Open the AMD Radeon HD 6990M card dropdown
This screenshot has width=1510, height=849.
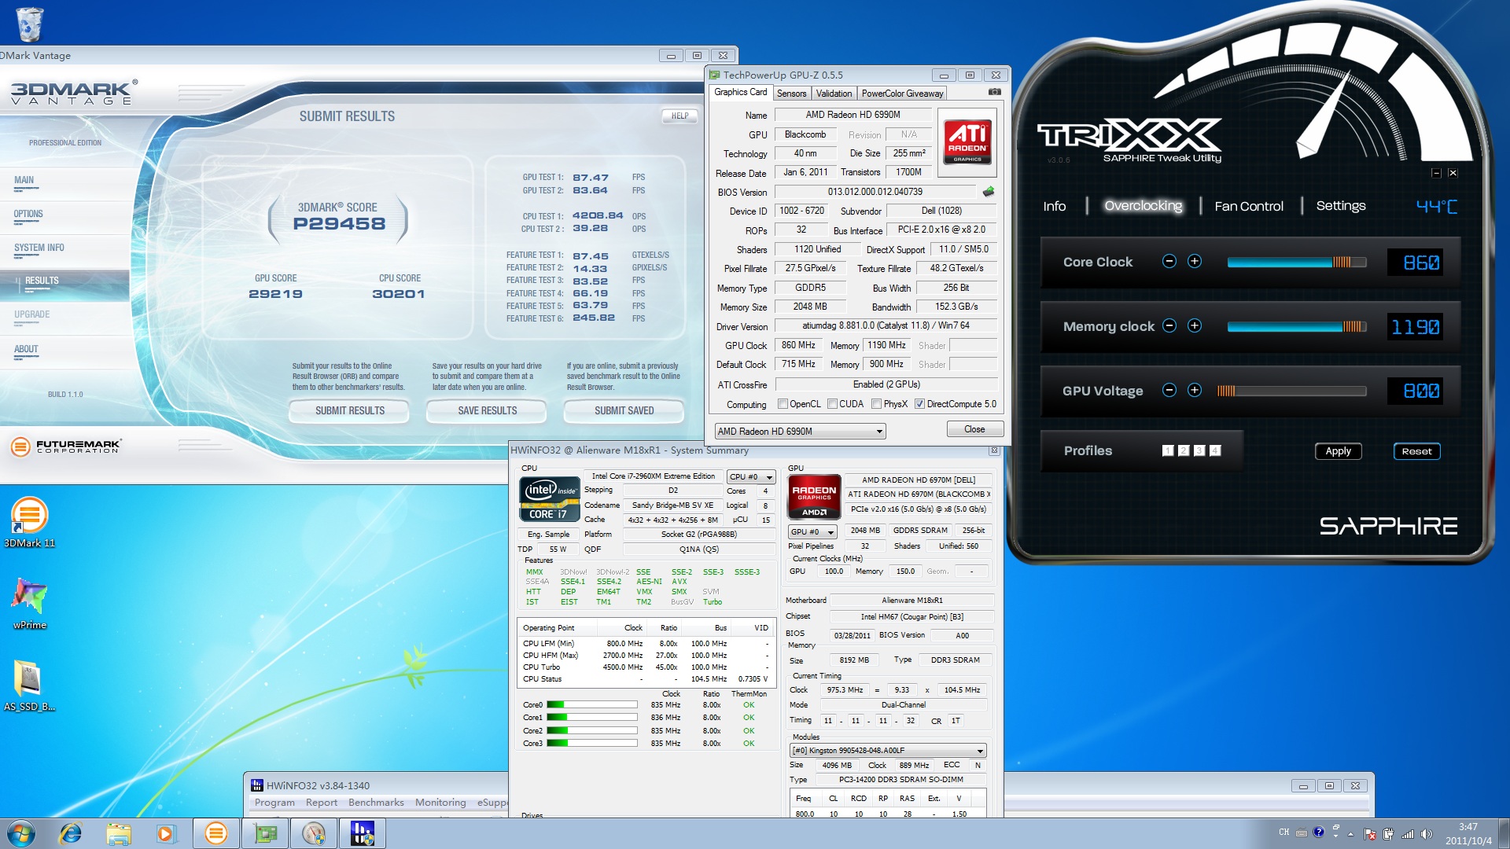800,431
